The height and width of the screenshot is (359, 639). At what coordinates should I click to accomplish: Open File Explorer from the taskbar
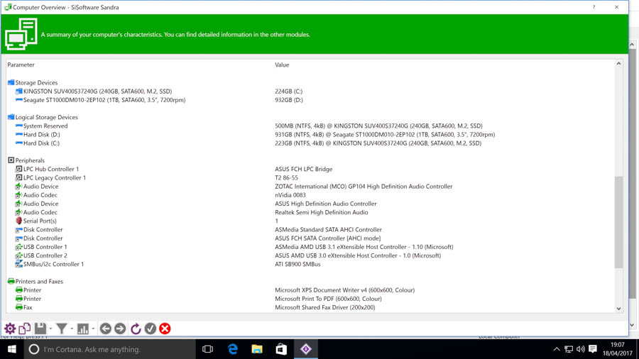[257, 349]
